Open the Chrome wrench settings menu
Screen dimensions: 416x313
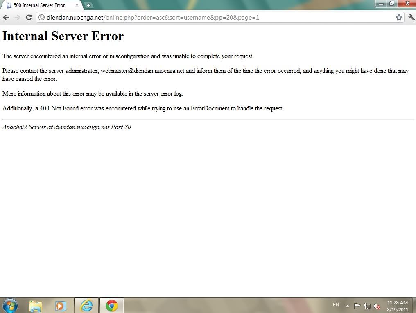[x=411, y=17]
